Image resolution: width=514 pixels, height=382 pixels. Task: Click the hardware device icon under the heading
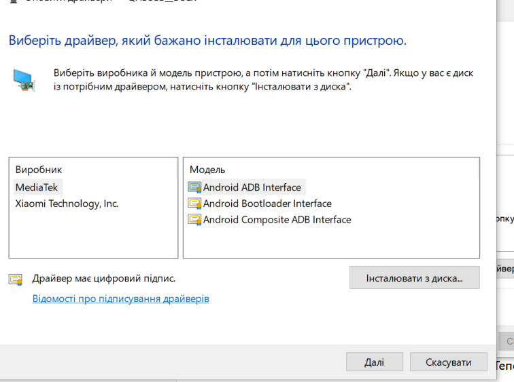pyautogui.click(x=24, y=81)
